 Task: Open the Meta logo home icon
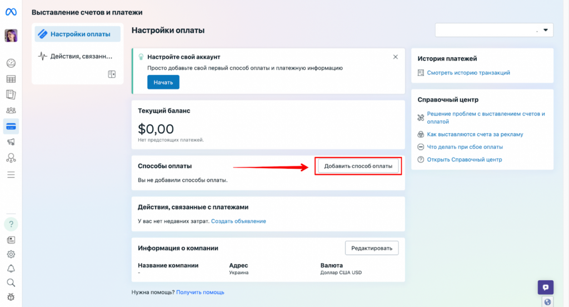pyautogui.click(x=11, y=12)
